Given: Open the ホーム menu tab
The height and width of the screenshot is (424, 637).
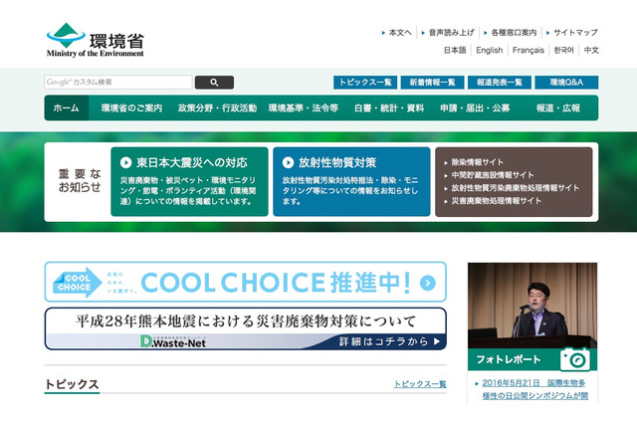Looking at the screenshot, I should click(x=67, y=108).
